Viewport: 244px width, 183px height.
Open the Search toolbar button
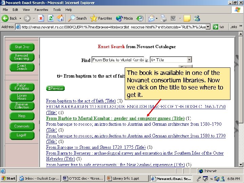(77, 18)
